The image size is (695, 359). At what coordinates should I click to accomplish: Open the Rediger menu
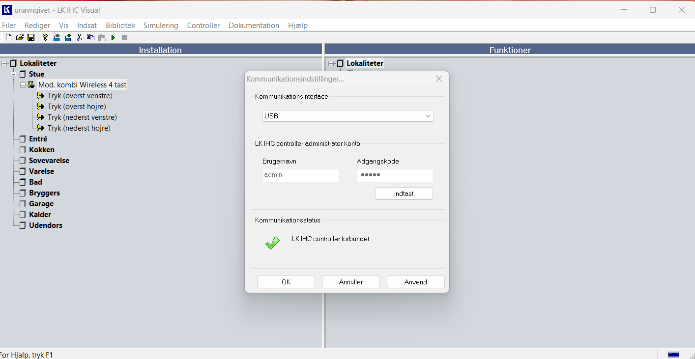[37, 26]
